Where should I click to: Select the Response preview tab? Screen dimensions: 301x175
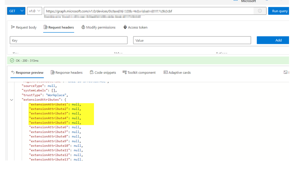[x=27, y=73]
